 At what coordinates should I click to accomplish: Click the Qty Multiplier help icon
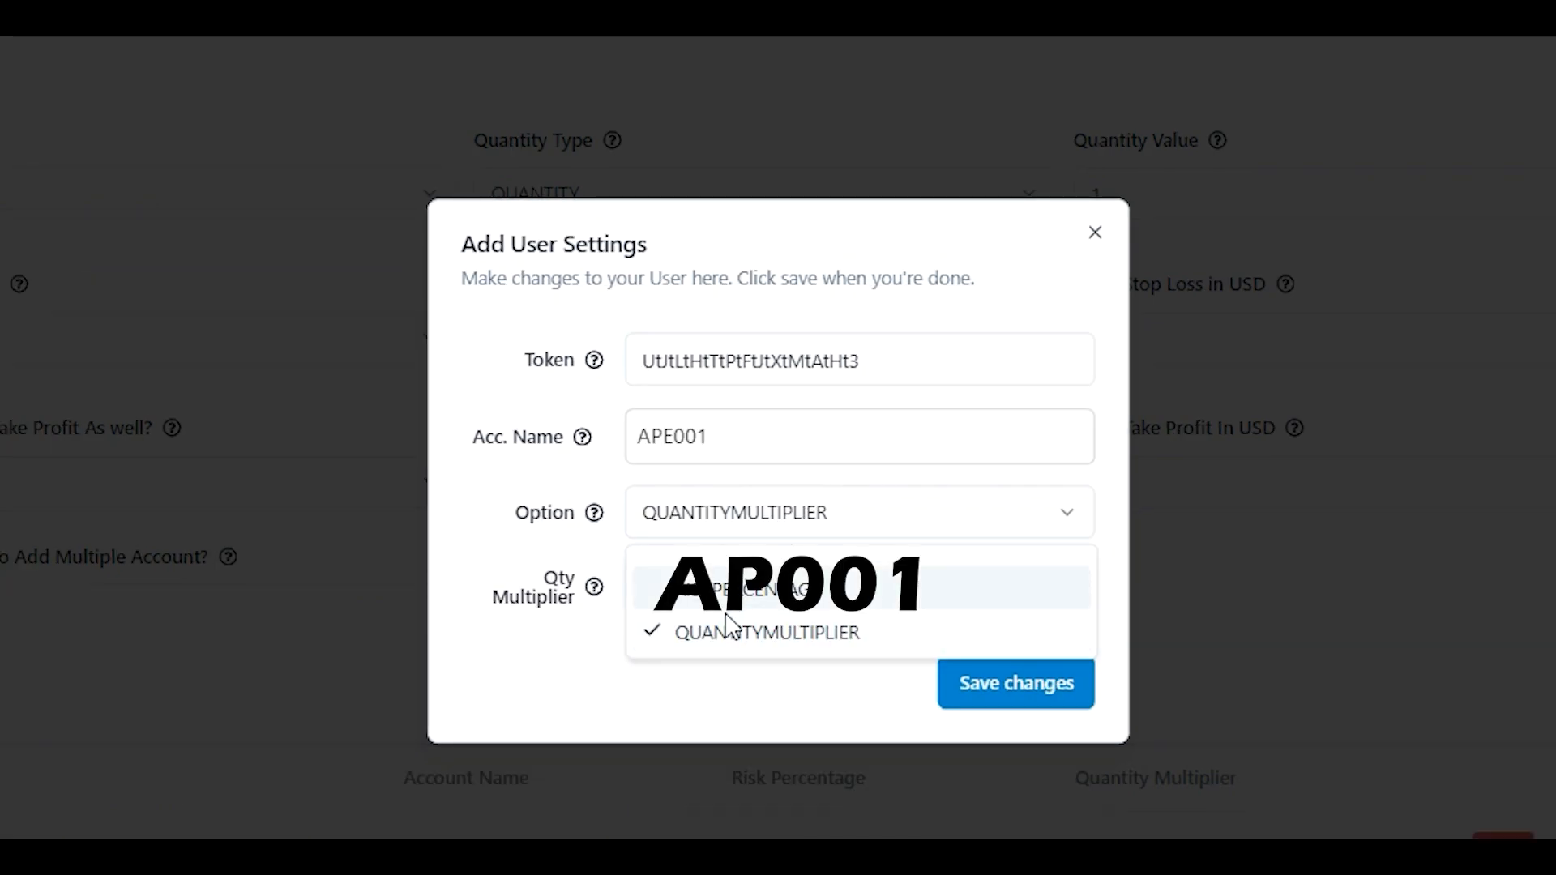pyautogui.click(x=594, y=587)
